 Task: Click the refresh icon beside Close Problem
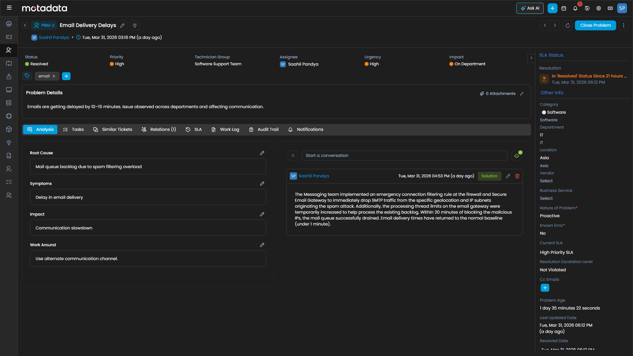pyautogui.click(x=567, y=25)
